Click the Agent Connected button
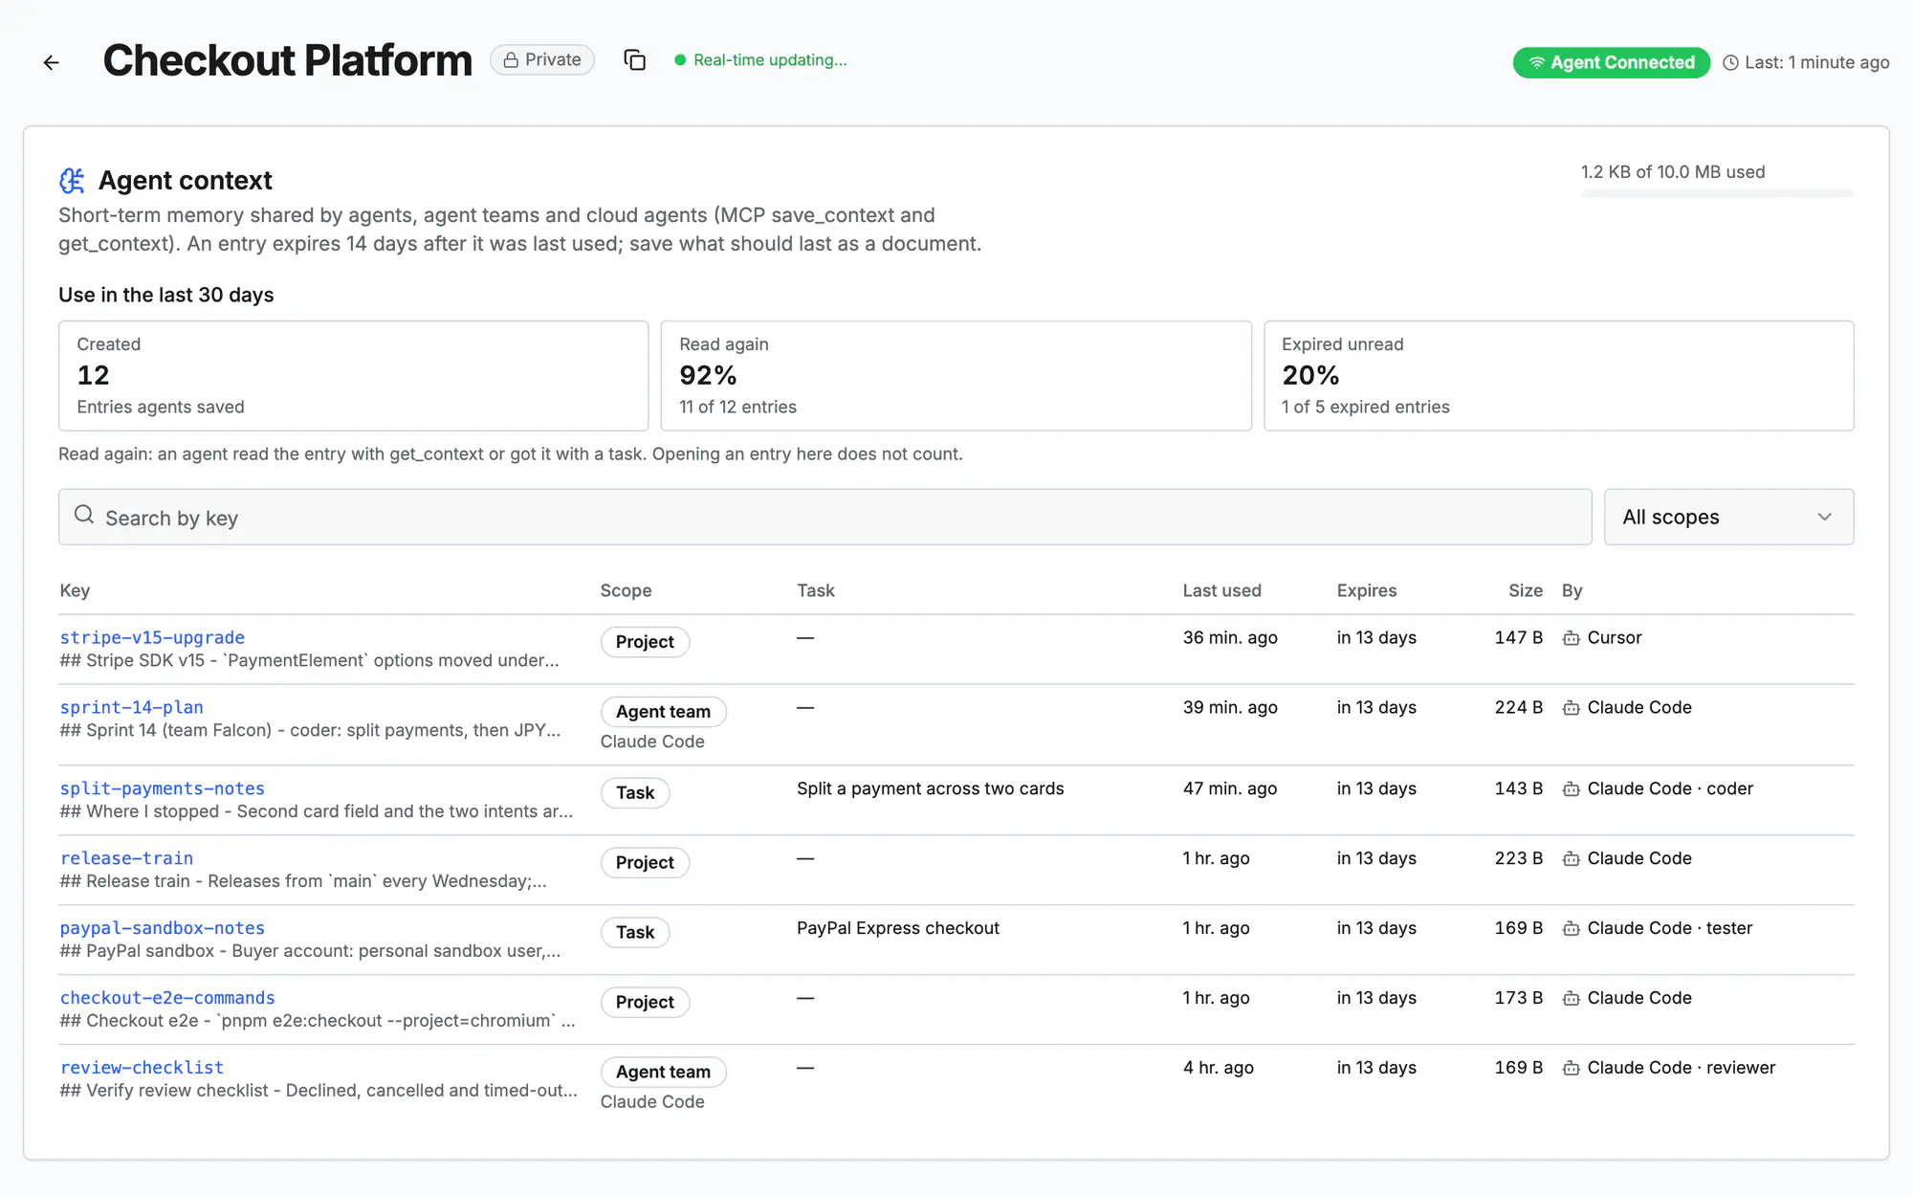Image resolution: width=1913 pixels, height=1196 pixels. pyautogui.click(x=1611, y=63)
